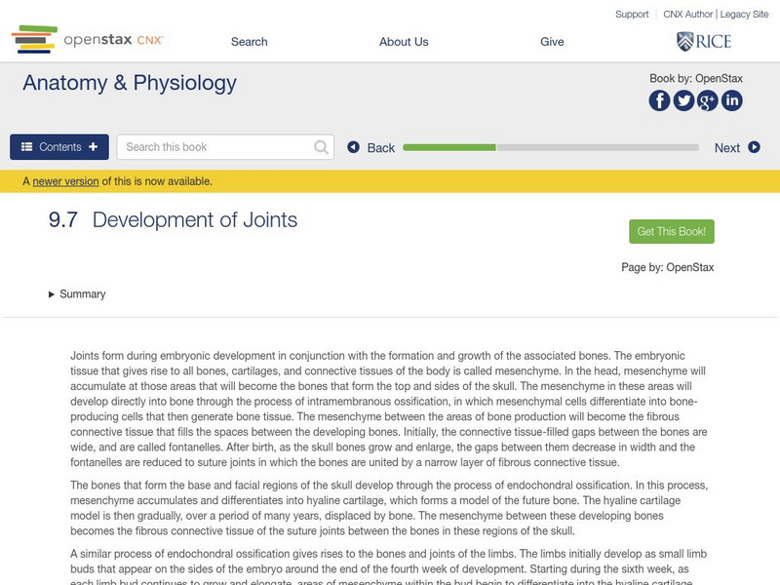Open the Search menu item

250,42
